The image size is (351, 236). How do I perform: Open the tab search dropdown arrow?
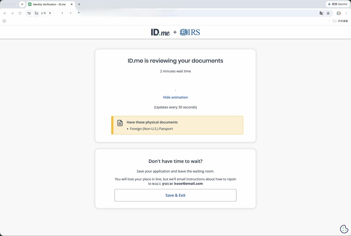coord(22,4)
